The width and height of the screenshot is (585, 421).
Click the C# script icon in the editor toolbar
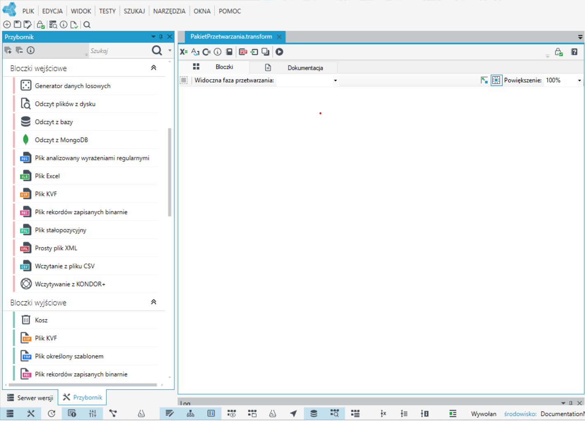(x=206, y=52)
